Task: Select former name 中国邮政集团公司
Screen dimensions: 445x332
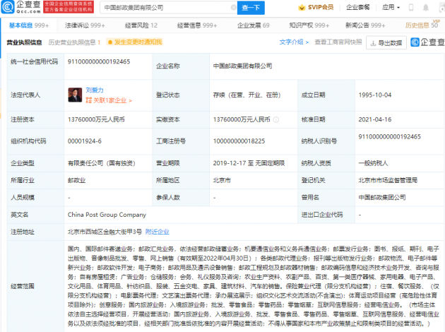Action: click(382, 197)
